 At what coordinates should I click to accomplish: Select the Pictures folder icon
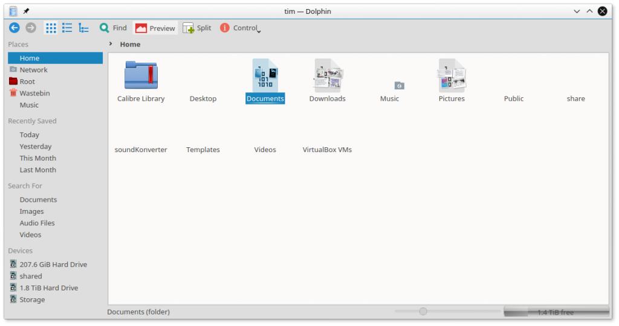click(x=452, y=74)
